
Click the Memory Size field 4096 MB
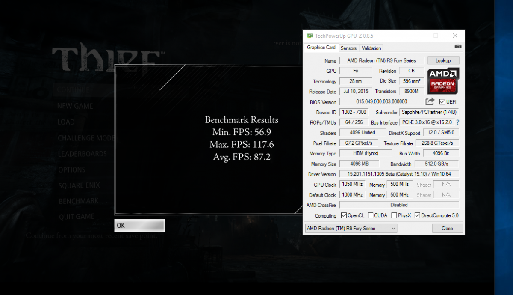(359, 164)
